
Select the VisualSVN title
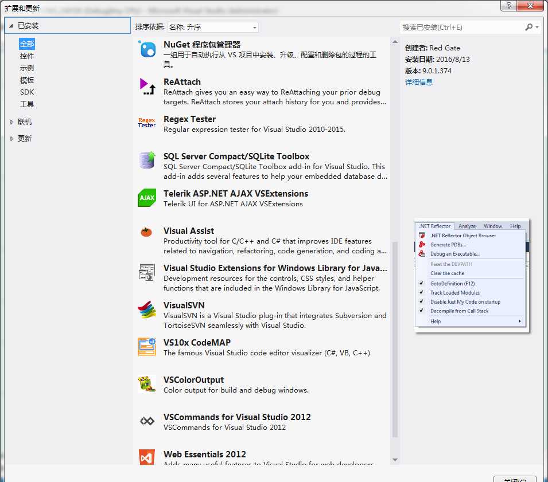184,305
